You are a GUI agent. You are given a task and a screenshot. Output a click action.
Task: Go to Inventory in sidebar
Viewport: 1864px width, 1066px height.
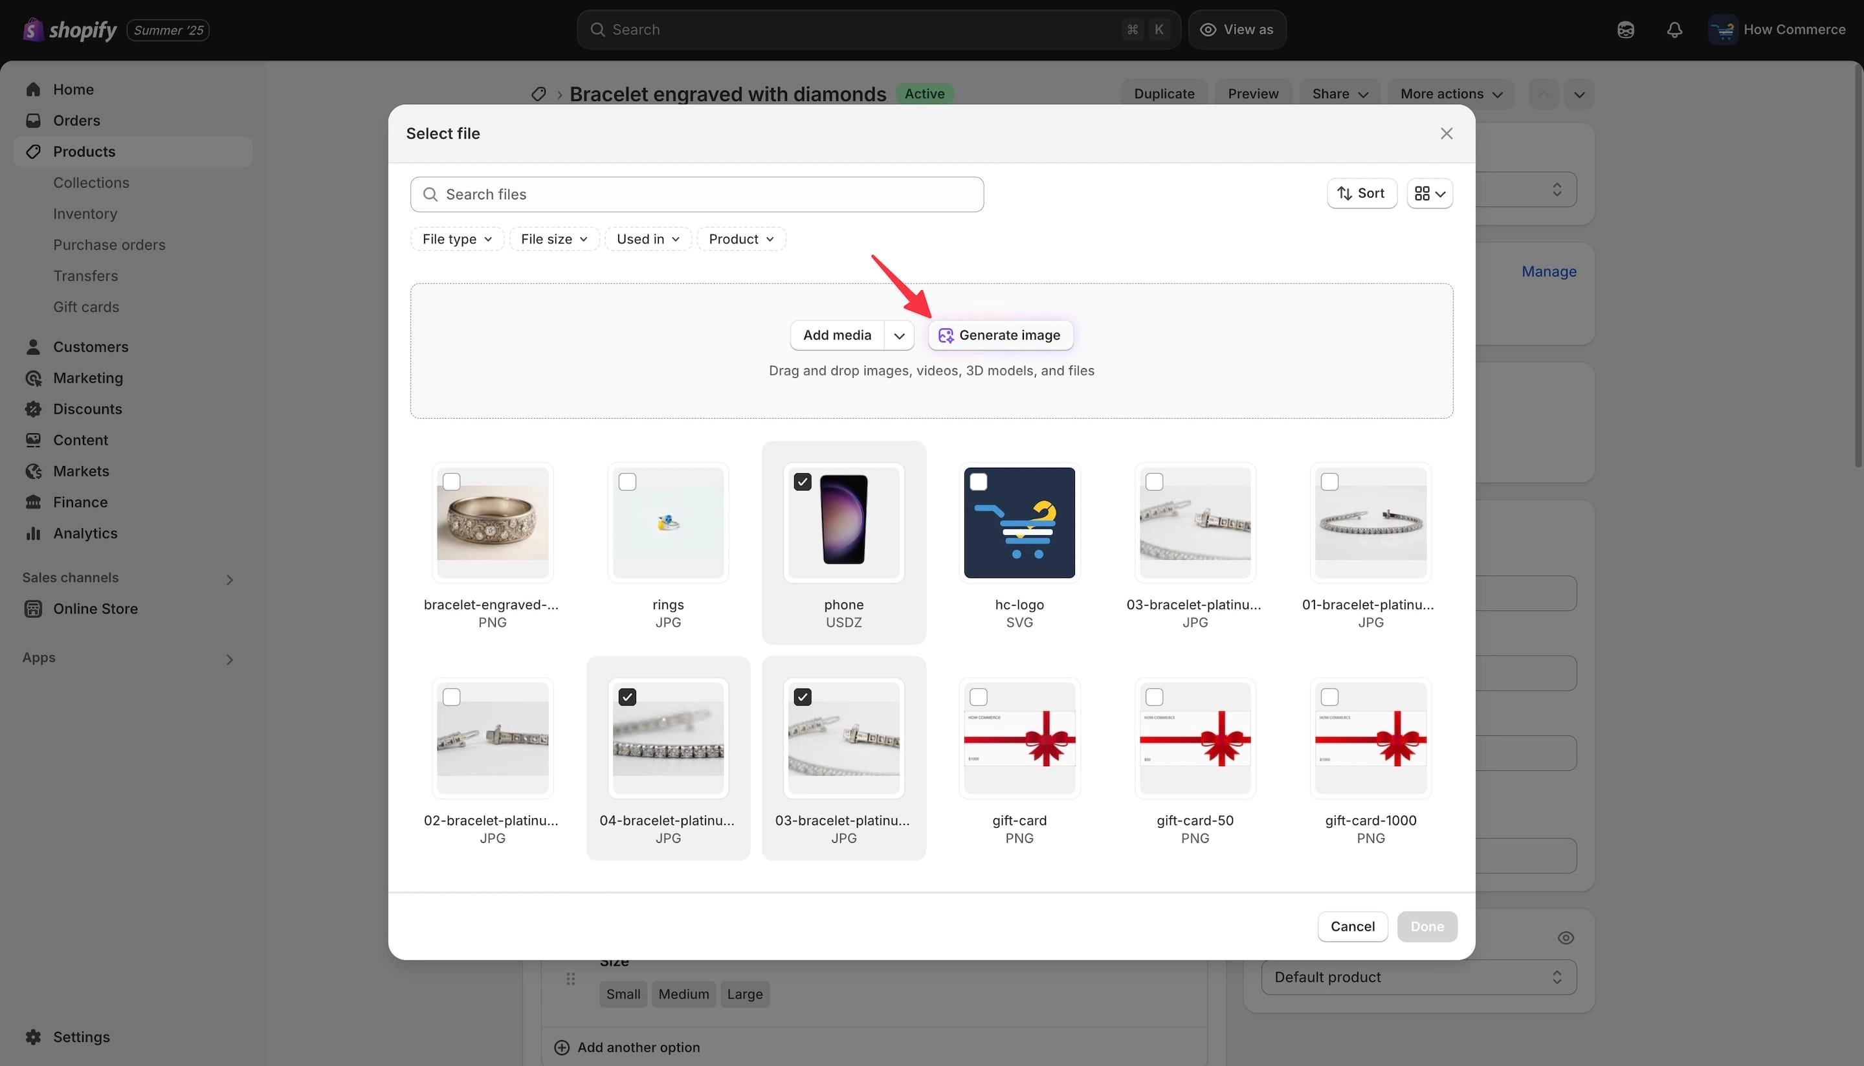(85, 214)
